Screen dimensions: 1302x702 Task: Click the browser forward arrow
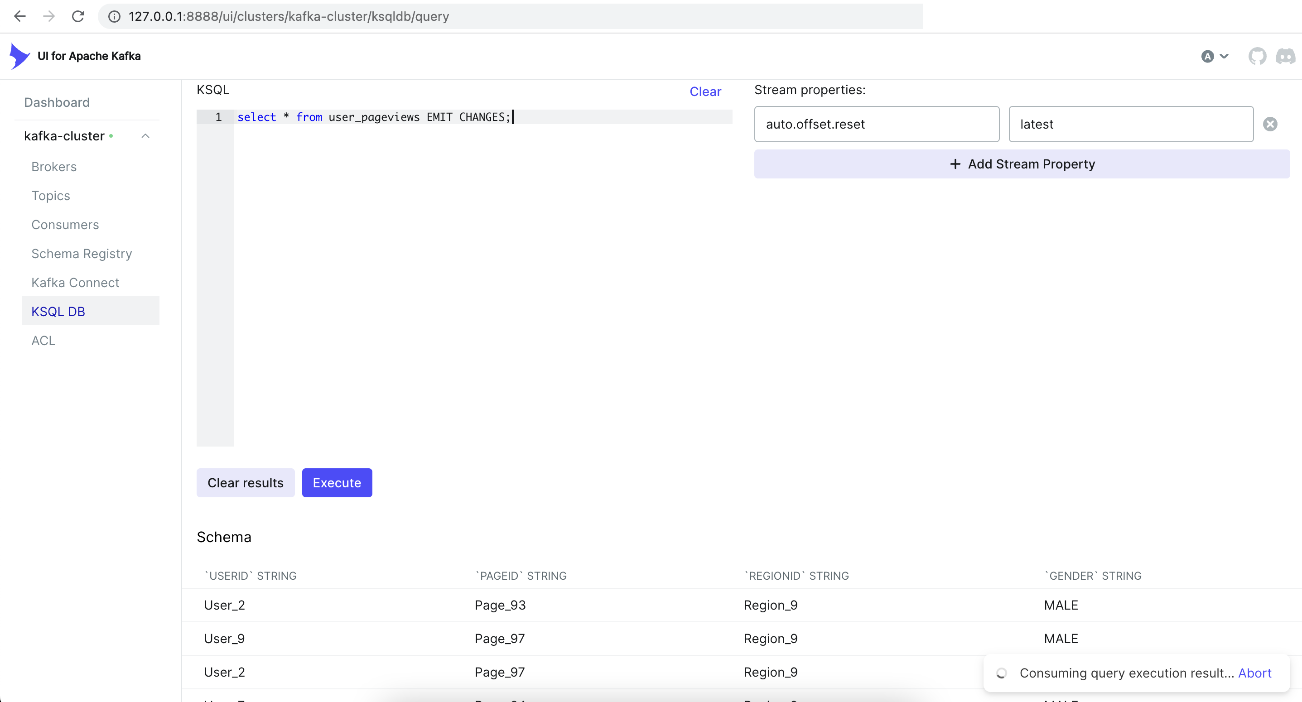49,17
